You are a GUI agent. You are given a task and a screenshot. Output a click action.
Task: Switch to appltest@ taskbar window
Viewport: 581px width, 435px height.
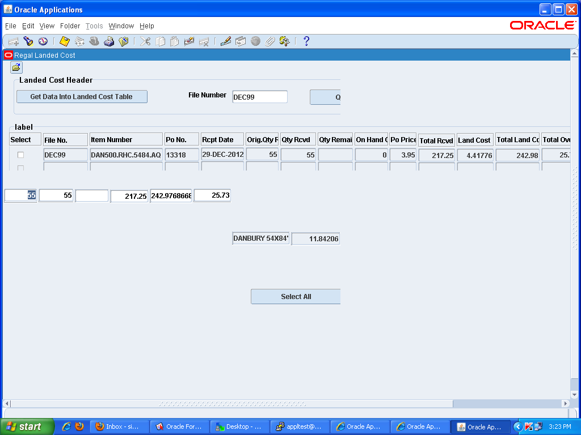[300, 427]
